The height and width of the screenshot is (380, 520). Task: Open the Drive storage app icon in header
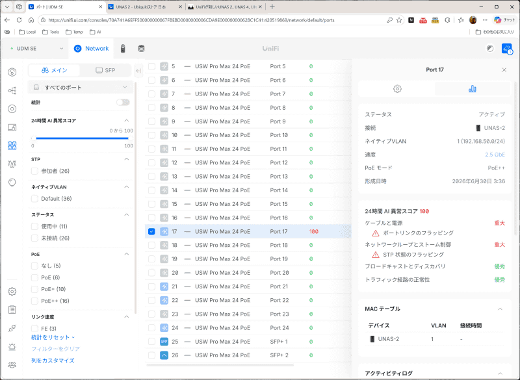[141, 49]
